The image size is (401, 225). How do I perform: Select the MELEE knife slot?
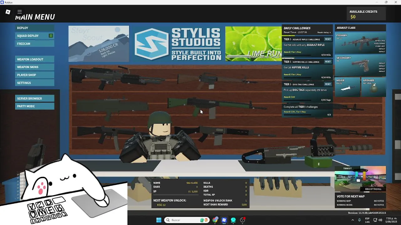pyautogui.click(x=347, y=87)
